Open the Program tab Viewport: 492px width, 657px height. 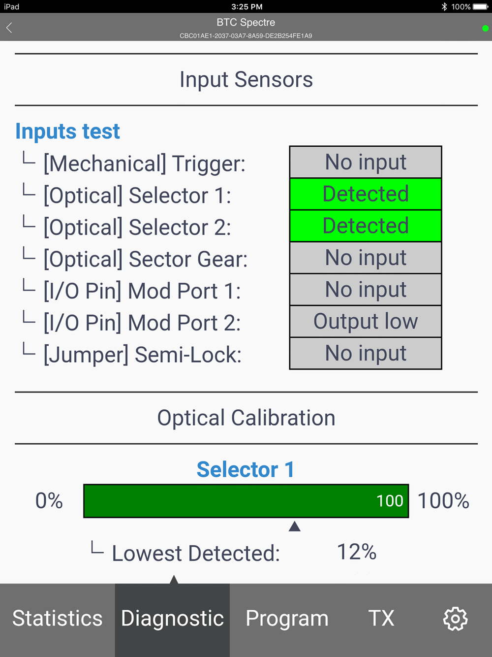click(x=287, y=619)
